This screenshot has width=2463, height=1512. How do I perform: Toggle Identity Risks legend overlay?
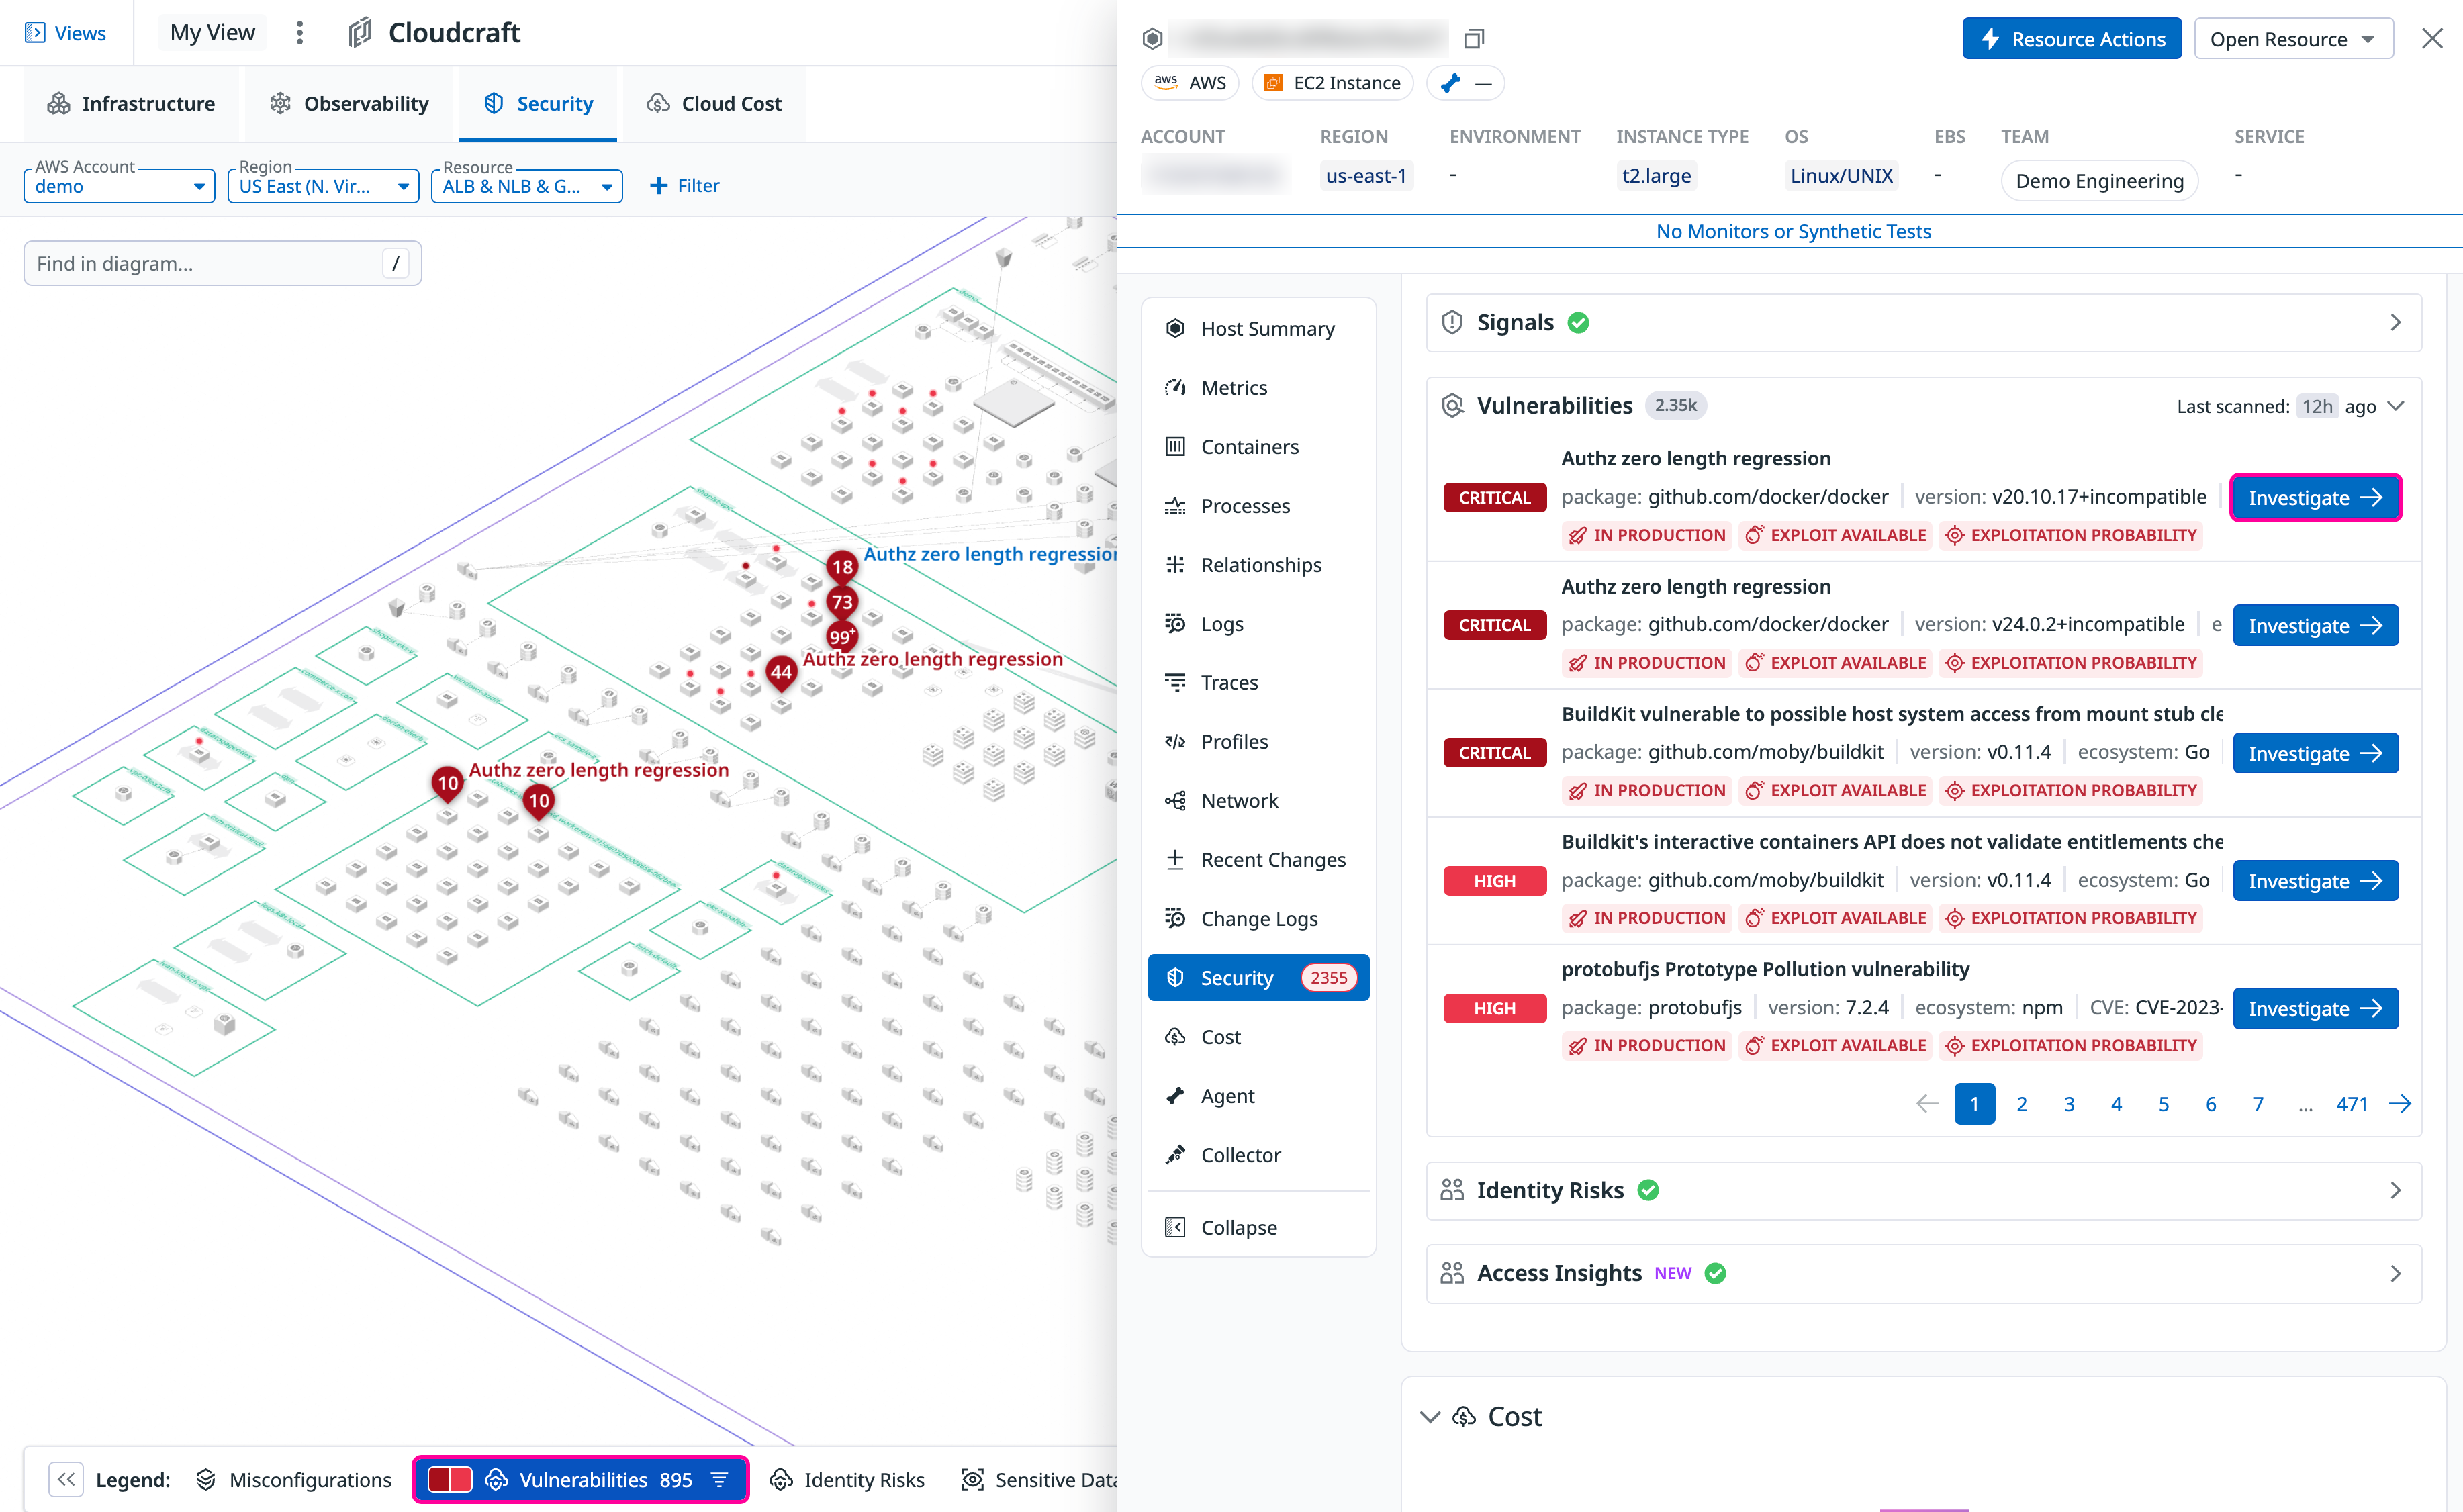pos(848,1479)
